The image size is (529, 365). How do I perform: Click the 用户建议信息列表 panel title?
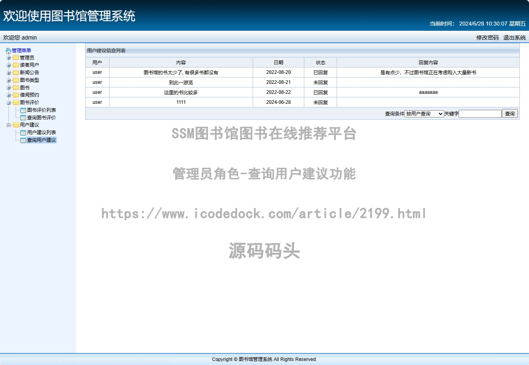coord(106,51)
